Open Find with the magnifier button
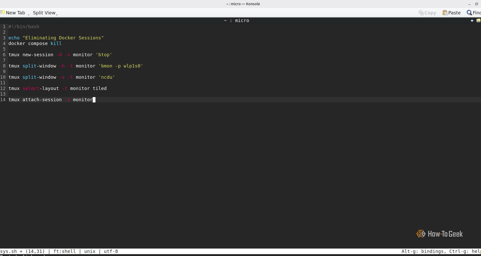This screenshot has width=481, height=256. click(x=474, y=13)
